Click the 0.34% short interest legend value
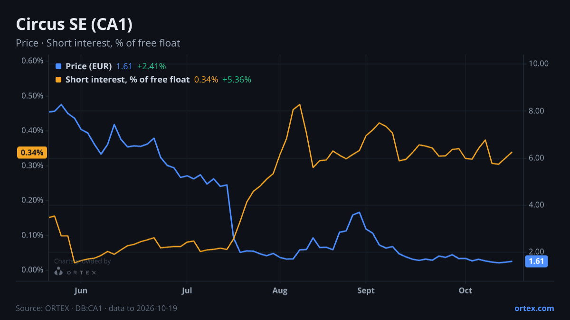The height and width of the screenshot is (320, 570). pyautogui.click(x=206, y=80)
